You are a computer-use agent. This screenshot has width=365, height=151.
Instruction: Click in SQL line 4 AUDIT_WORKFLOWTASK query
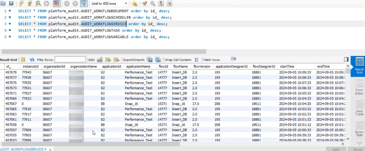tap(89, 30)
